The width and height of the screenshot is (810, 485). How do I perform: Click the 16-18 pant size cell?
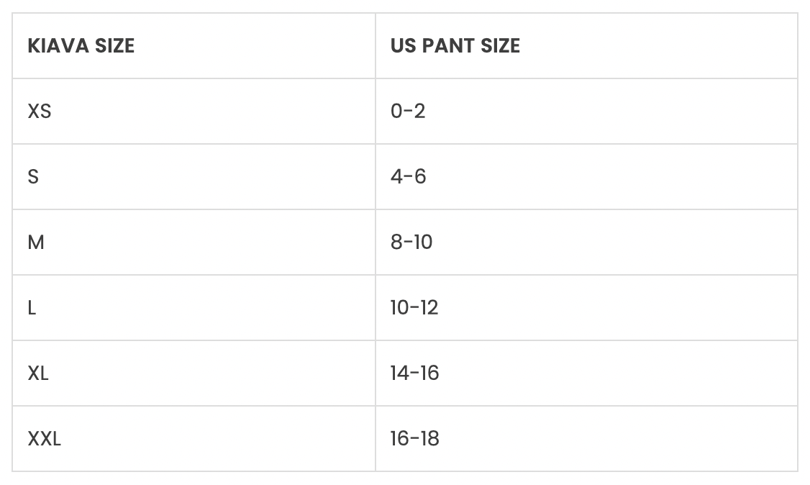pos(414,439)
